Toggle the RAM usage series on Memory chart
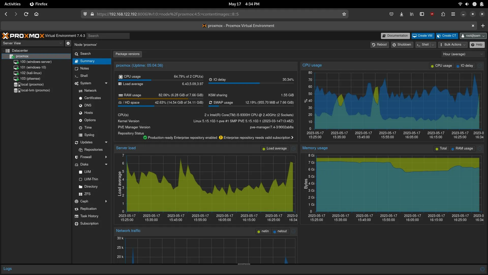Image resolution: width=488 pixels, height=275 pixels. (x=462, y=148)
